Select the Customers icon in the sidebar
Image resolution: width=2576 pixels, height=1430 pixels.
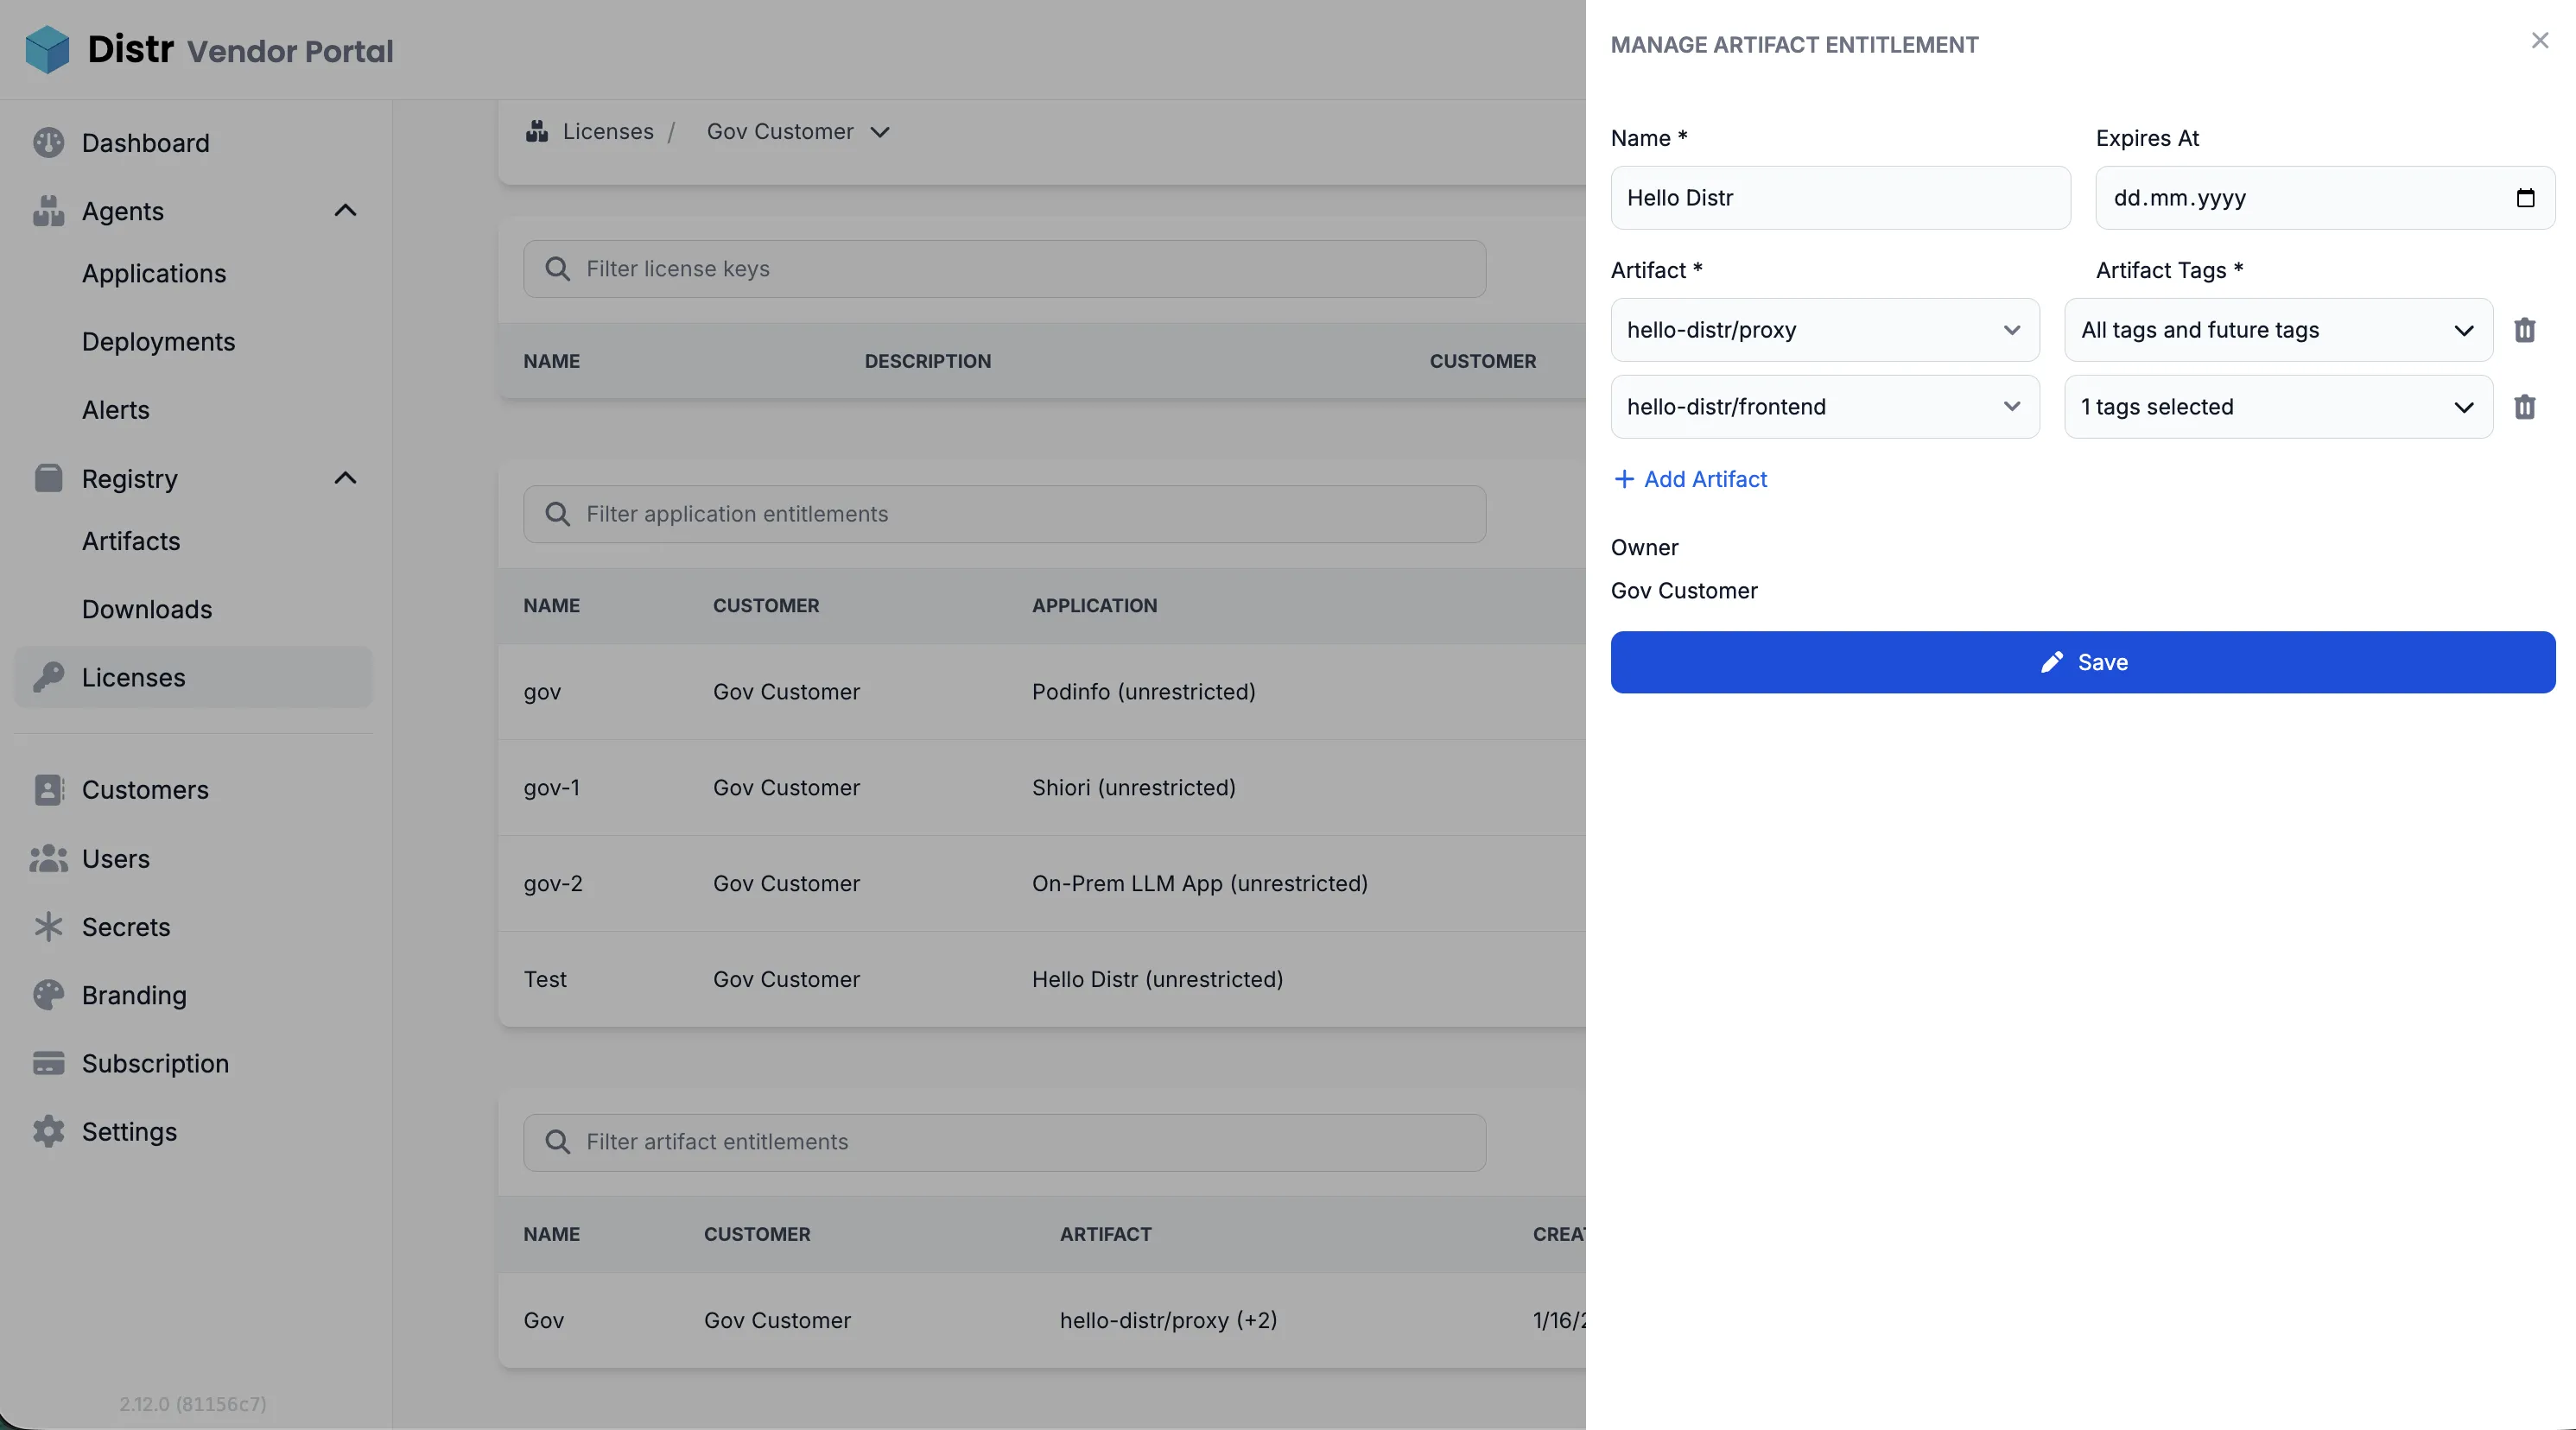(49, 789)
